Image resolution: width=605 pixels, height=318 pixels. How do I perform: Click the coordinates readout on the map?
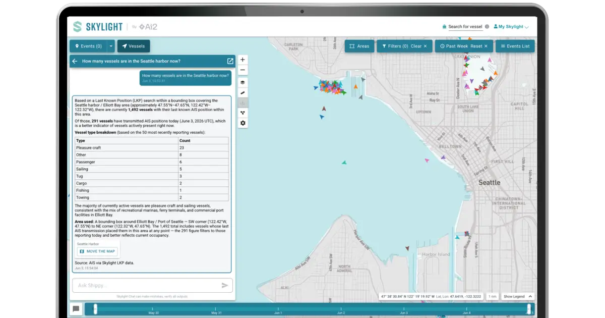point(432,296)
